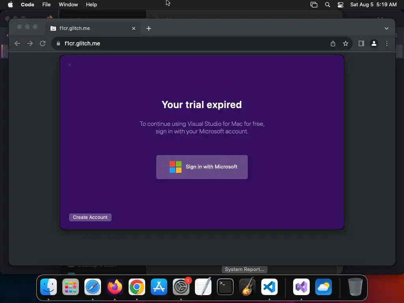
Task: Open the Chrome profile menu
Action: [x=374, y=43]
